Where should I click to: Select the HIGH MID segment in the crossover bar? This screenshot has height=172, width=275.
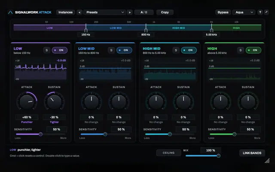coord(179,28)
